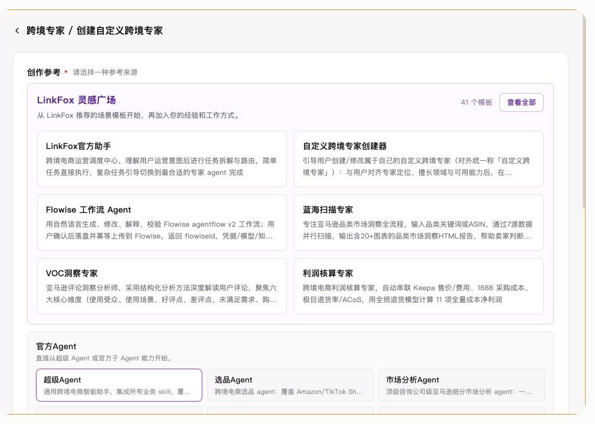Click the LinkFox 灵感广场 heading
The height and width of the screenshot is (424, 595).
pyautogui.click(x=76, y=100)
